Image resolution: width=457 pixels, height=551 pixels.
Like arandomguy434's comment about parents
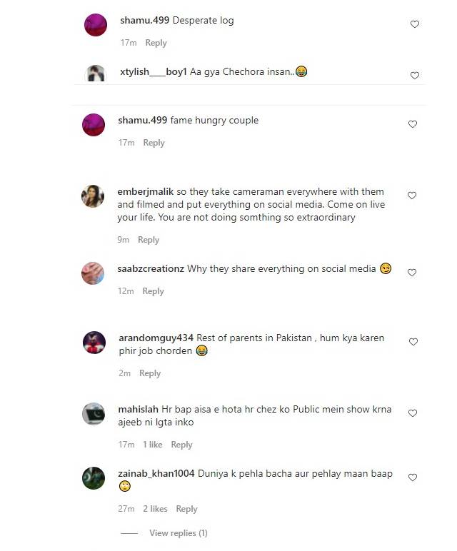click(x=413, y=342)
